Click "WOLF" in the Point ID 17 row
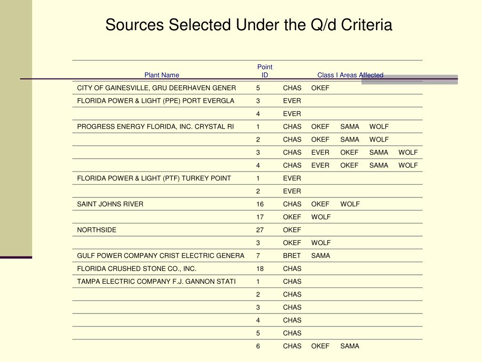Viewport: 482px width, 362px height. (321, 217)
